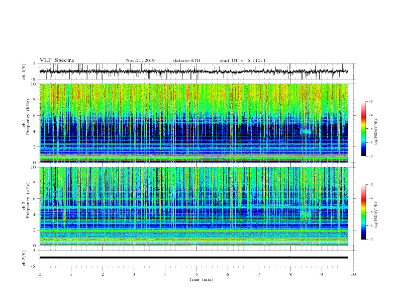The height and width of the screenshot is (308, 398).
Task: Click the "Time (min)" axis title
Action: [x=201, y=279]
